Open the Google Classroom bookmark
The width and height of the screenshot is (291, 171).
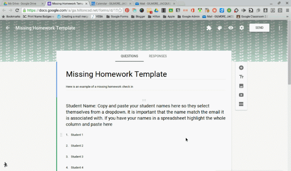tap(252, 16)
